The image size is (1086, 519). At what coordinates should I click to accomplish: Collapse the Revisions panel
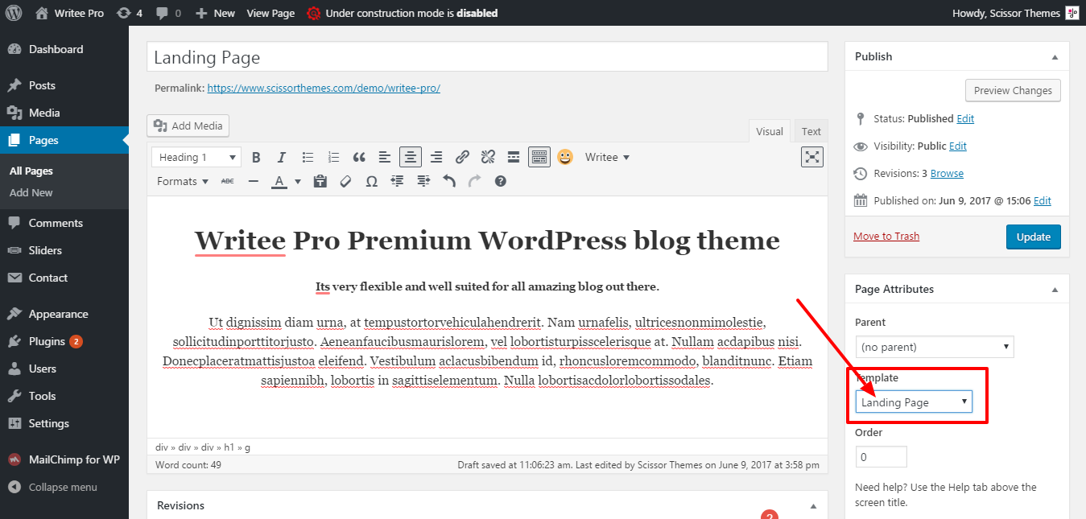click(813, 505)
